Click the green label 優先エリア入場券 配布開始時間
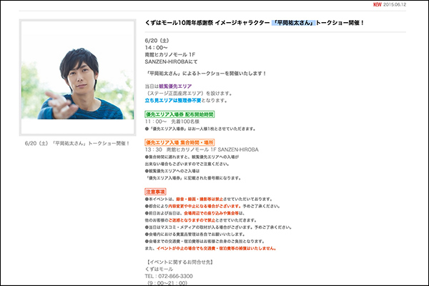 tap(179, 114)
